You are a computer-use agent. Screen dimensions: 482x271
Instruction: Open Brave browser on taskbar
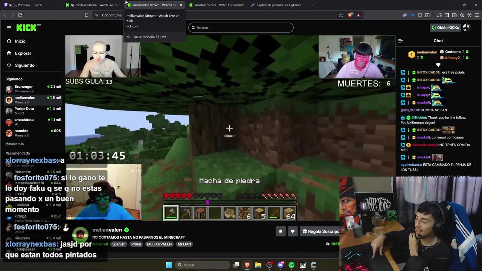point(247,265)
